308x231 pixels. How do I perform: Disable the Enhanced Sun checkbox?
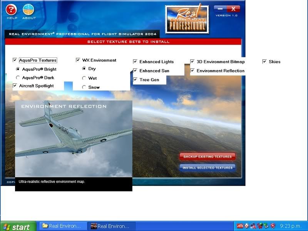click(135, 70)
